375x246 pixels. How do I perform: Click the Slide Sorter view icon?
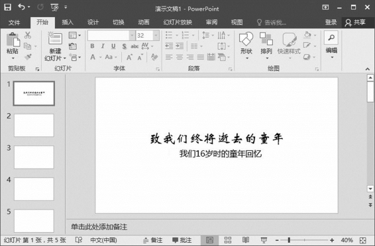[x=228, y=240]
